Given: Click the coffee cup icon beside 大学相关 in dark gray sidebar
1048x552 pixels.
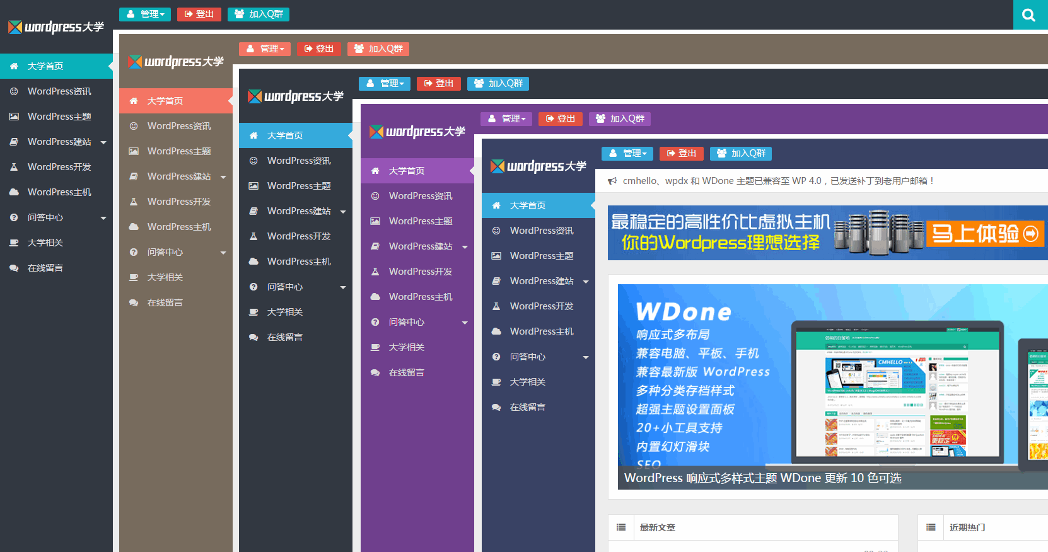Looking at the screenshot, I should [14, 243].
